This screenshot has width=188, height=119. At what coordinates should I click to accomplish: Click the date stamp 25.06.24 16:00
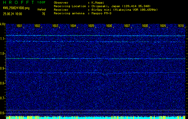pos(13,14)
